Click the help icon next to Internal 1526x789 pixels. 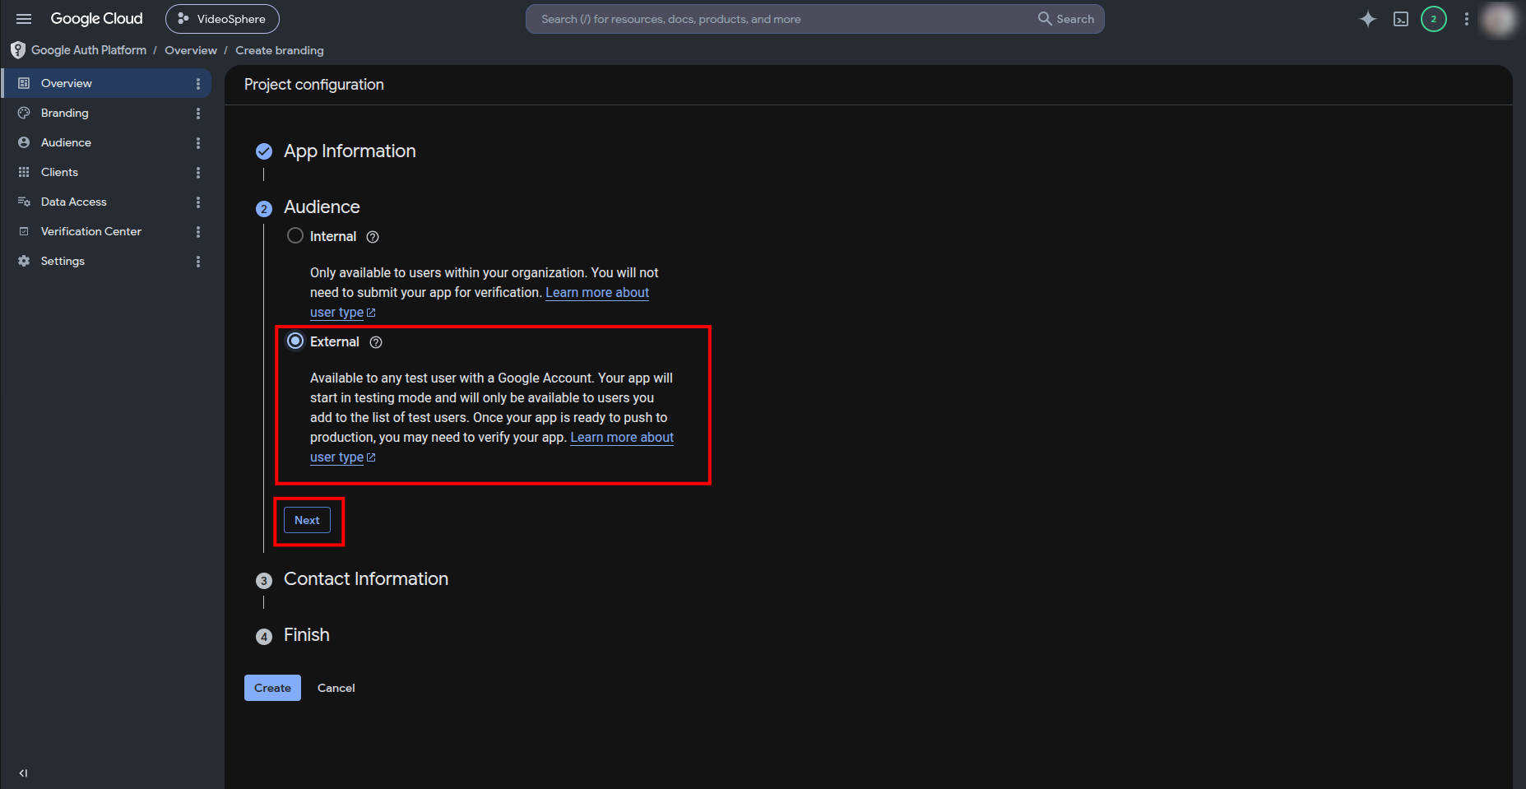pyautogui.click(x=373, y=237)
